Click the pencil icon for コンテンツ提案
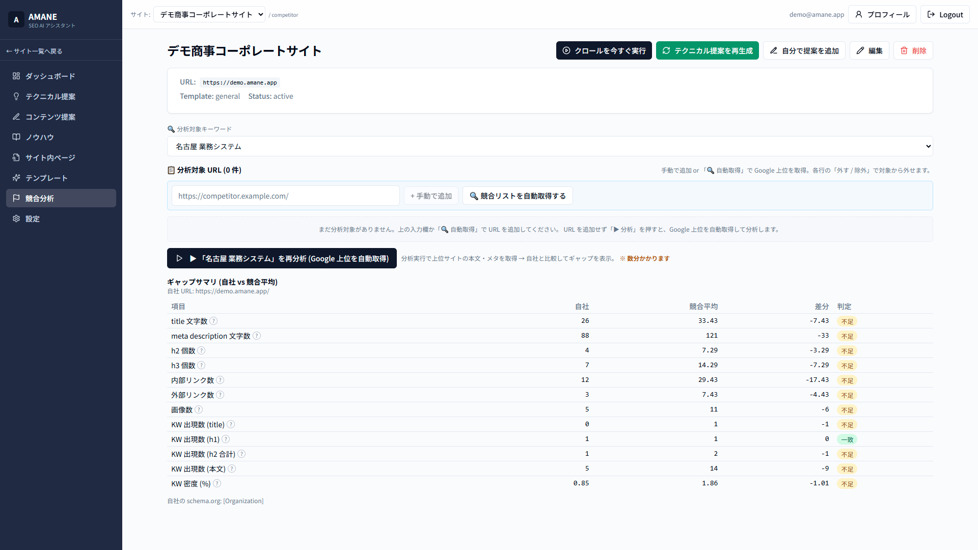 click(16, 117)
